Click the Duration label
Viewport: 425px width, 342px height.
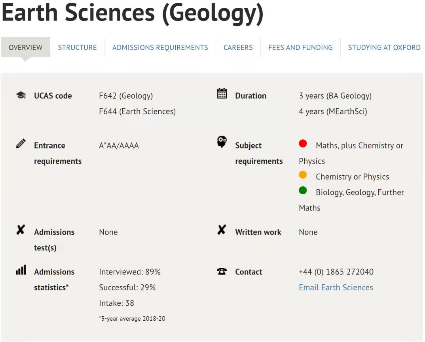click(251, 96)
